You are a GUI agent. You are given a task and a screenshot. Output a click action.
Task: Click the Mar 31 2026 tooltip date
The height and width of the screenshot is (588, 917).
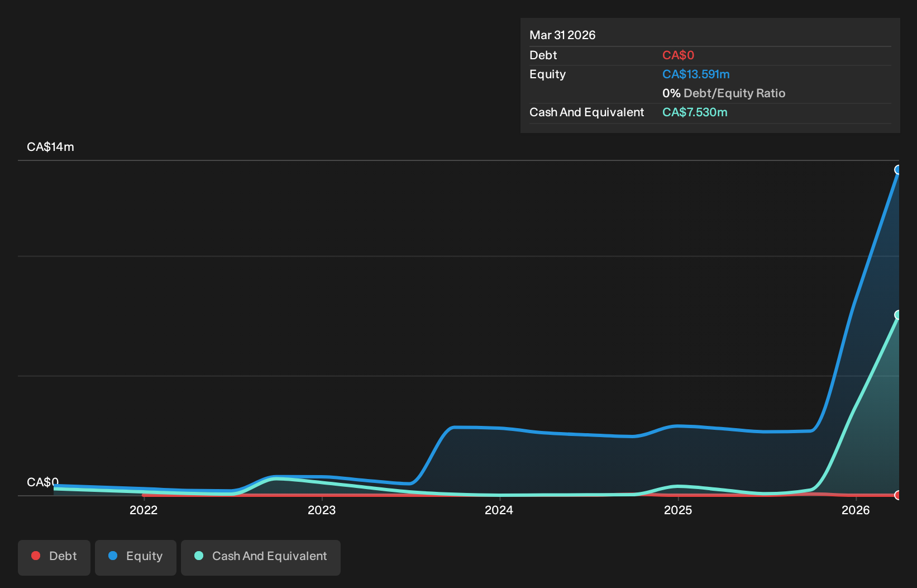562,35
